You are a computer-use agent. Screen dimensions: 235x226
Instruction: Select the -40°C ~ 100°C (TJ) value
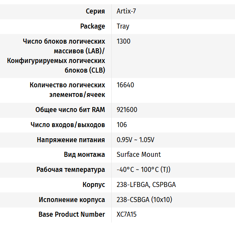(x=143, y=170)
